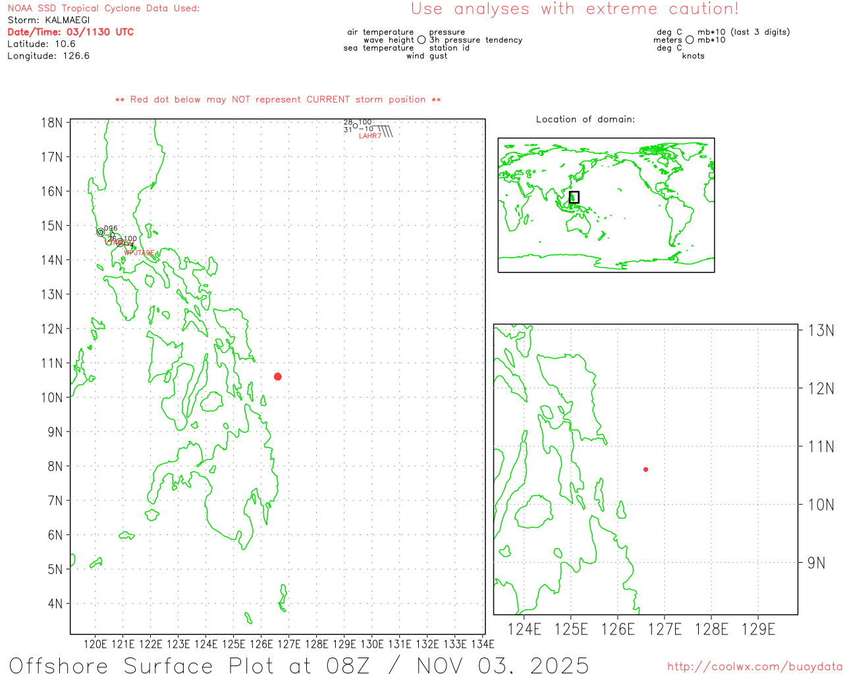The height and width of the screenshot is (674, 843).
Task: Click the station circle labeled 096
Action: 101,232
